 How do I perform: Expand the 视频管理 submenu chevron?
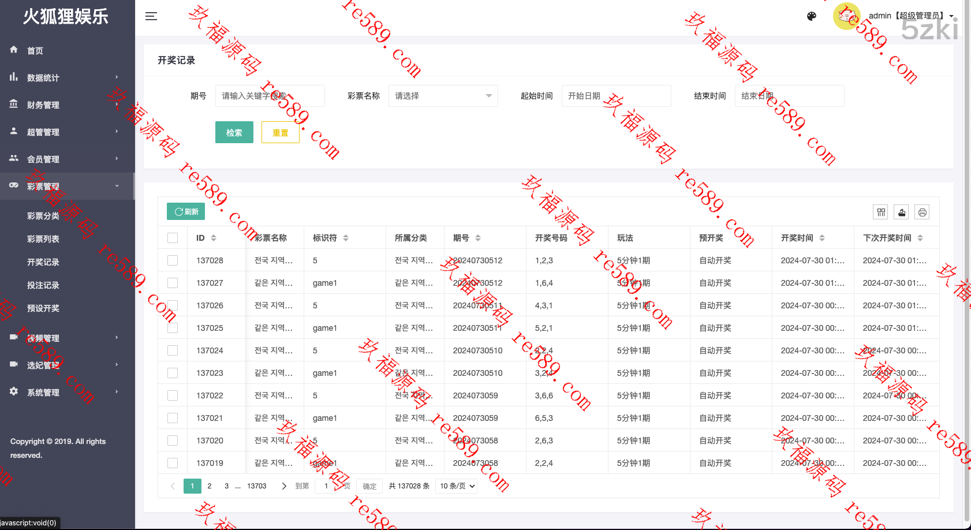click(117, 337)
